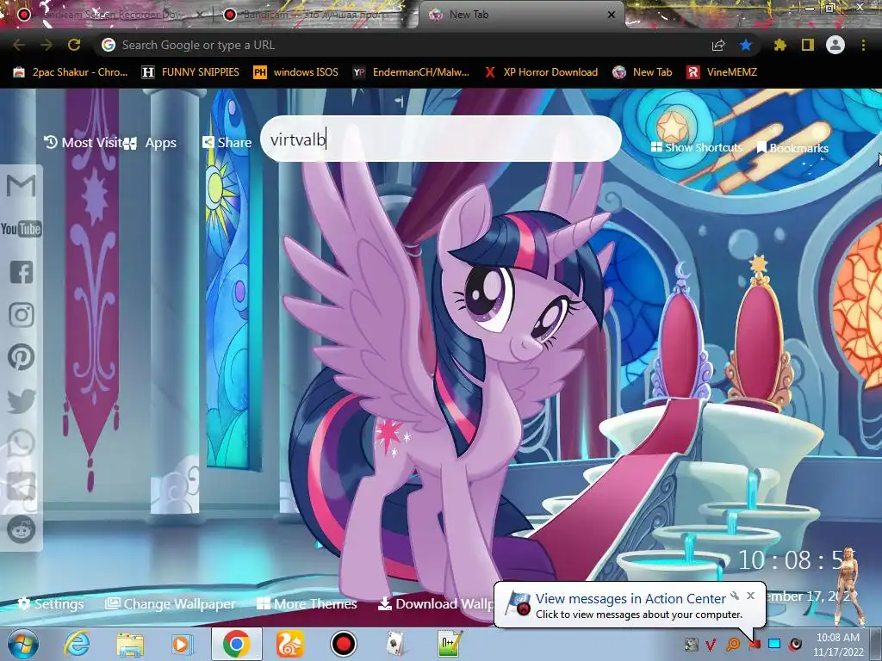The height and width of the screenshot is (661, 882).
Task: Open the Twitter bird icon
Action: (x=22, y=401)
